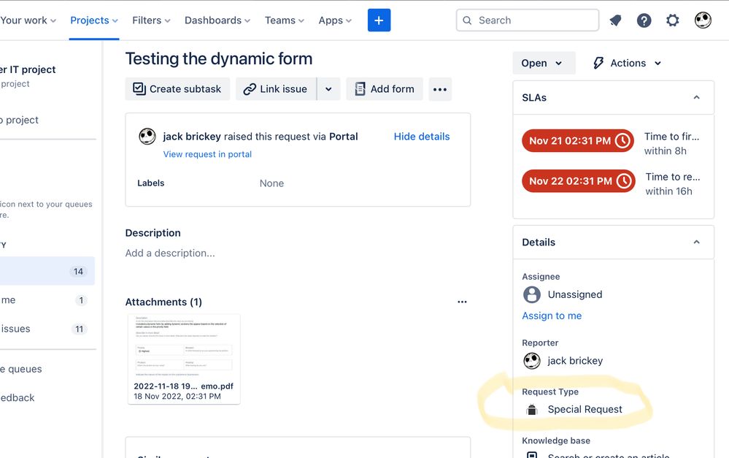Click the Labels value None
Image resolution: width=729 pixels, height=458 pixels.
[271, 183]
